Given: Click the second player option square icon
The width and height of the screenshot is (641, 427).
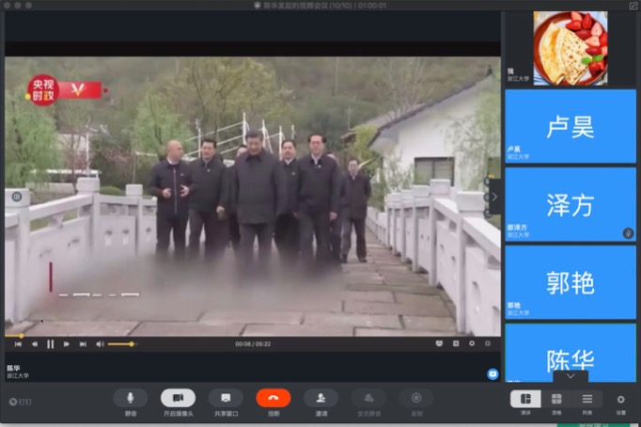Looking at the screenshot, I should 456,343.
